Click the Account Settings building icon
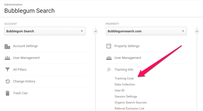203x111 pixels. pos(7,47)
